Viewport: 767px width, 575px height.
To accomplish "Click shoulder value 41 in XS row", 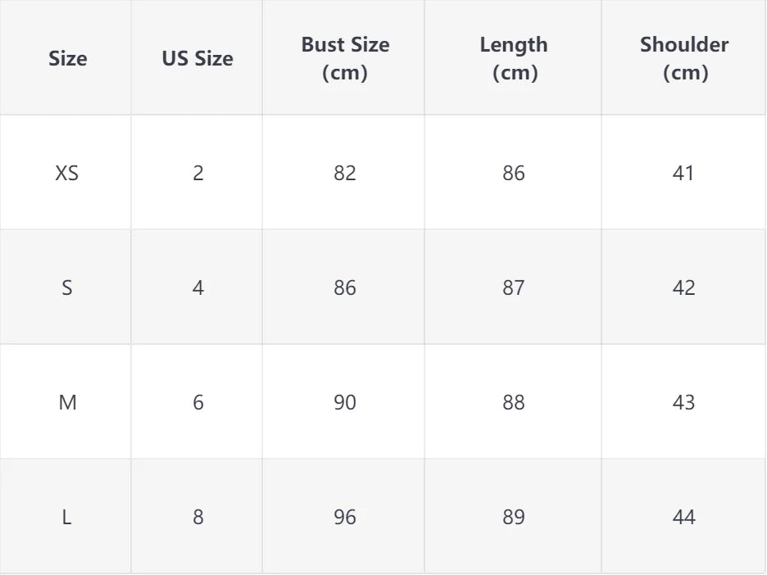I will tap(683, 173).
